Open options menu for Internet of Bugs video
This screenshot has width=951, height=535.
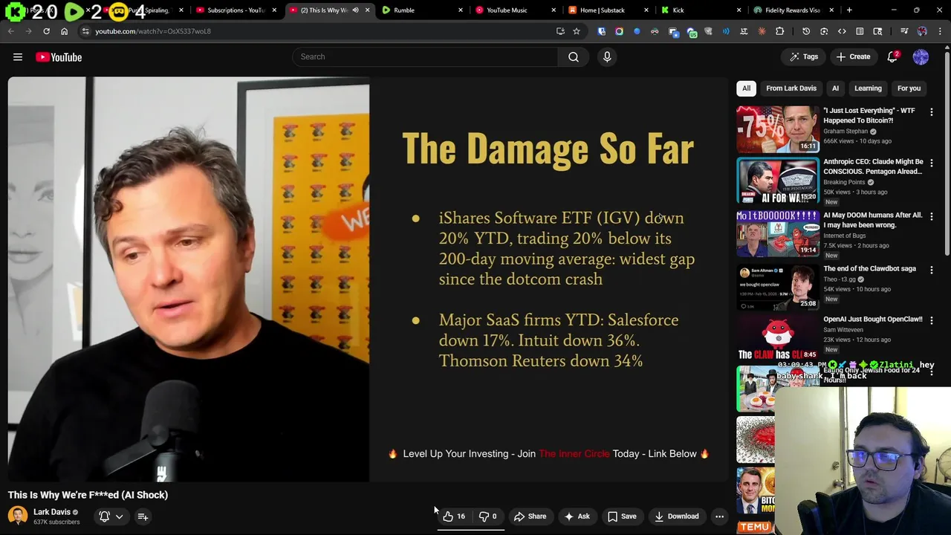(x=932, y=216)
